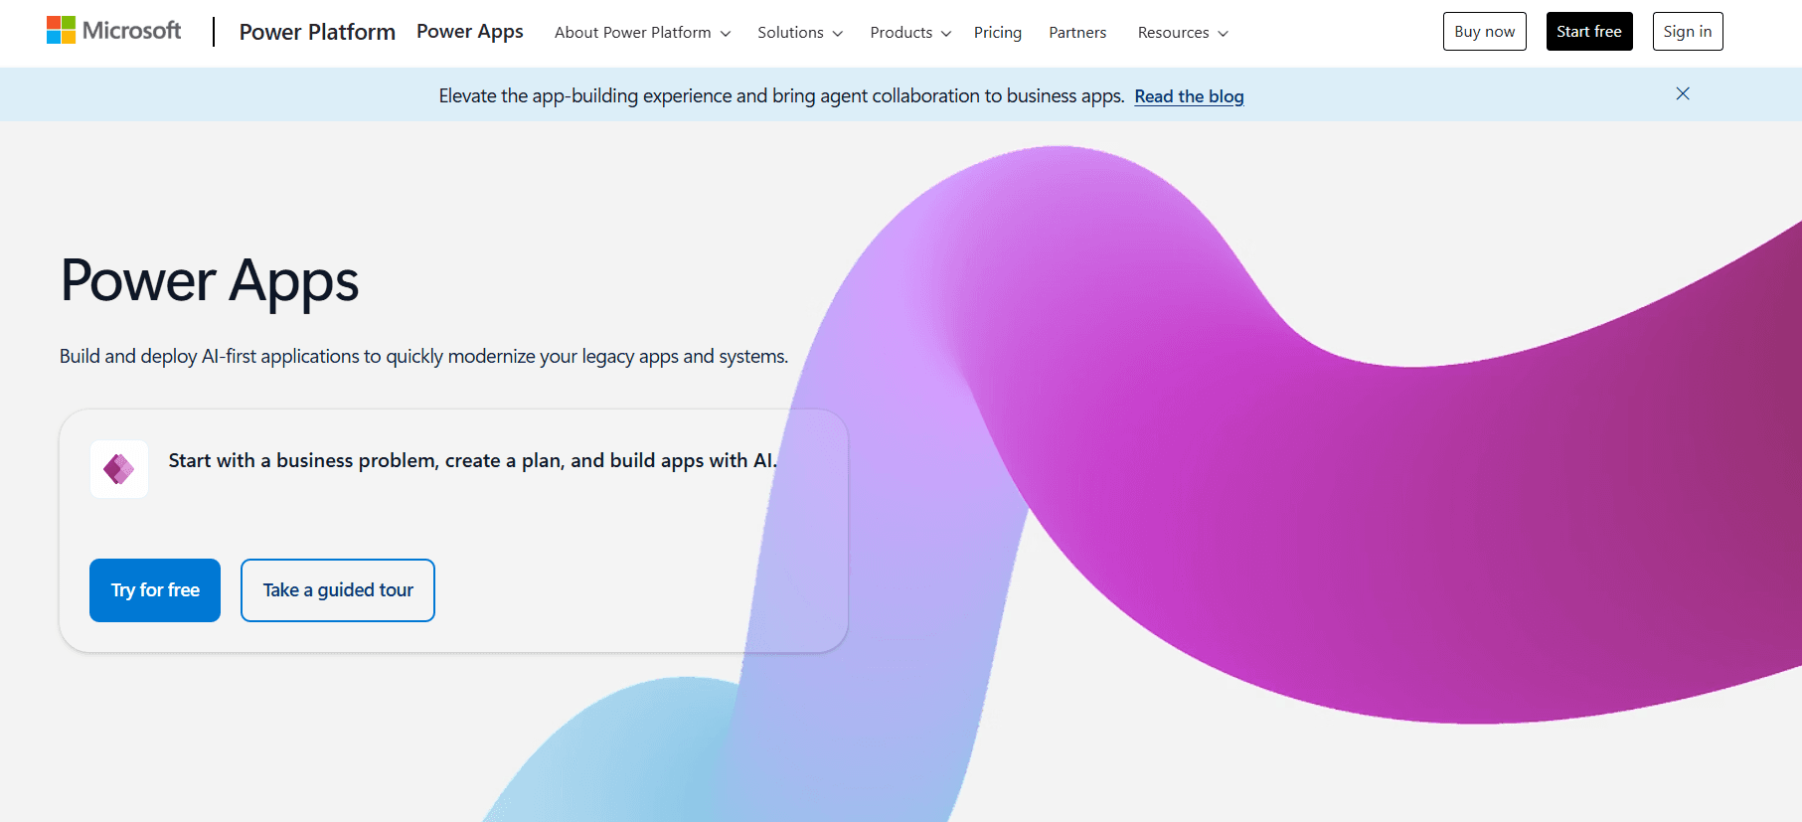Viewport: 1802px width, 822px height.
Task: Expand About Power Platform menu
Action: click(642, 33)
